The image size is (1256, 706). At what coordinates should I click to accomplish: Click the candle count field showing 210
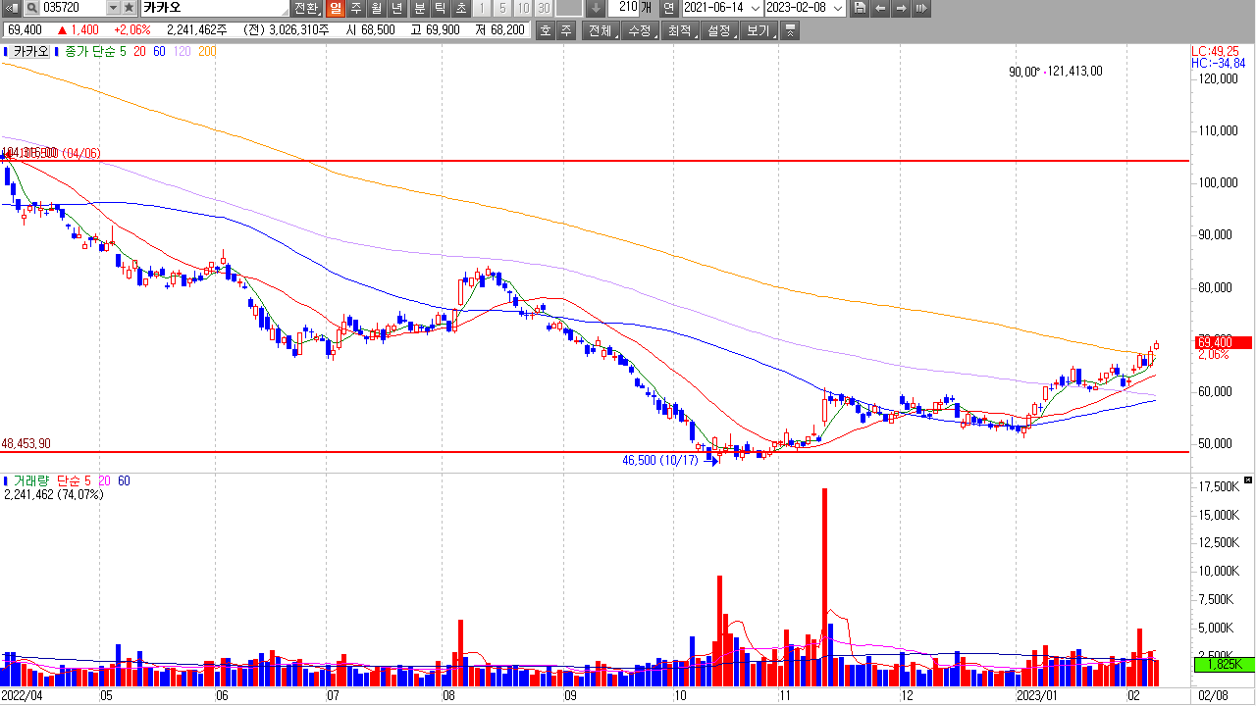623,8
